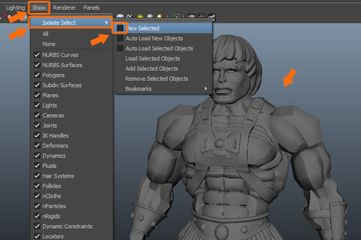The image size is (361, 240).
Task: Disable Joints visibility checkbox
Action: pyautogui.click(x=37, y=126)
